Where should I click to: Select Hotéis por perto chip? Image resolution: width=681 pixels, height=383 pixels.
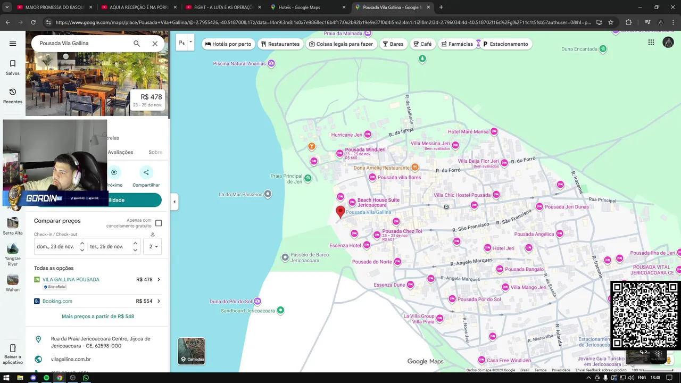point(228,44)
